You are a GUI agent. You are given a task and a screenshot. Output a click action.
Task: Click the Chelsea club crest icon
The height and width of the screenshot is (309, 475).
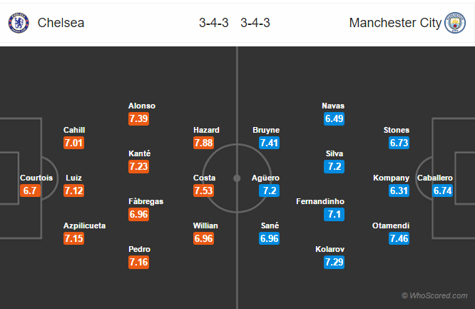pyautogui.click(x=19, y=23)
